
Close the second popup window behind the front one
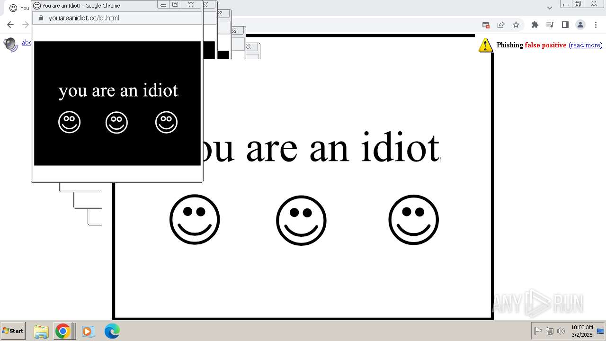(x=205, y=4)
